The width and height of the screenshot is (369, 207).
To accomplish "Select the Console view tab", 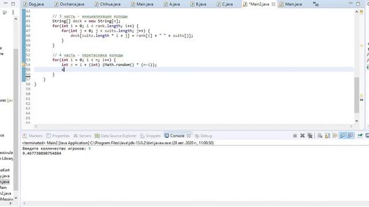I will pos(175,136).
